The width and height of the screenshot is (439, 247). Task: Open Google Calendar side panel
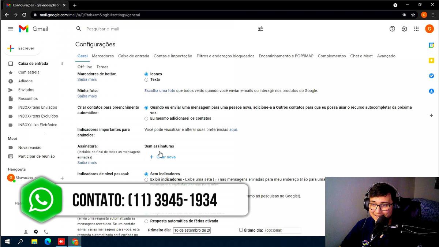pyautogui.click(x=431, y=45)
